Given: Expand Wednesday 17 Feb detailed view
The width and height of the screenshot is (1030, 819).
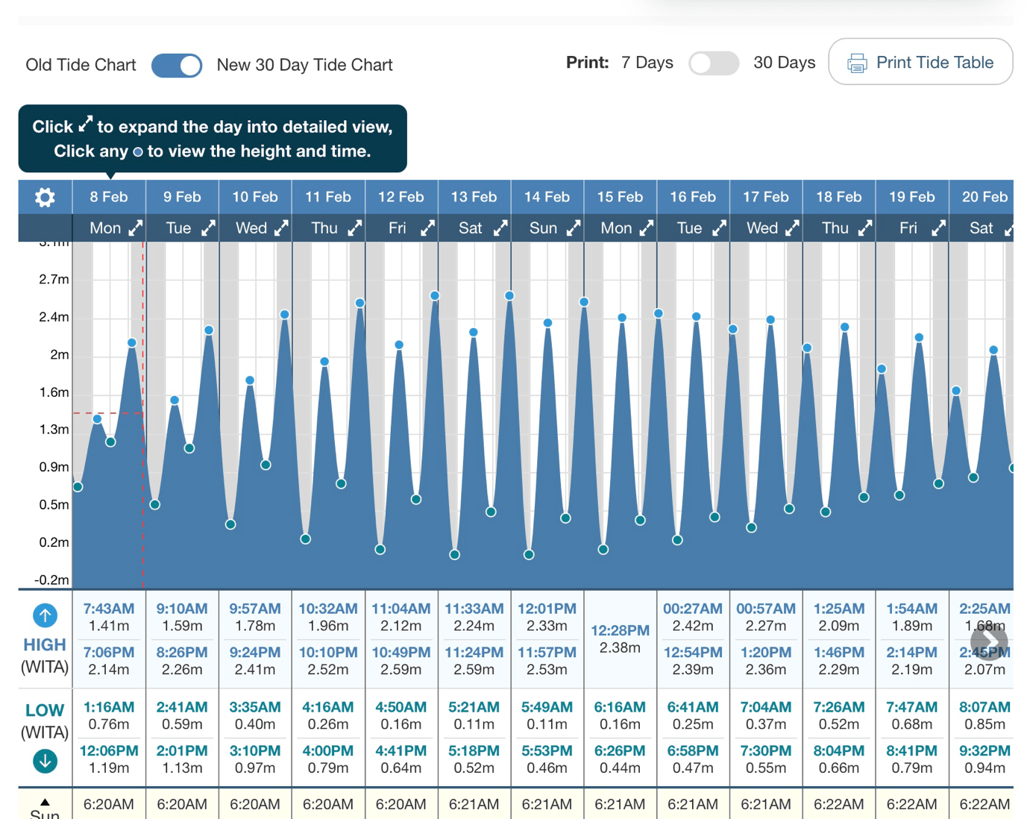Looking at the screenshot, I should pyautogui.click(x=792, y=228).
